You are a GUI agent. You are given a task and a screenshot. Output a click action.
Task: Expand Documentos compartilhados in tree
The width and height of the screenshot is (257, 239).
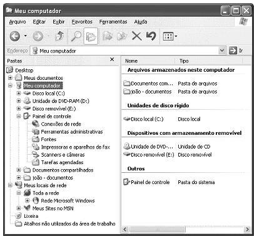19,170
